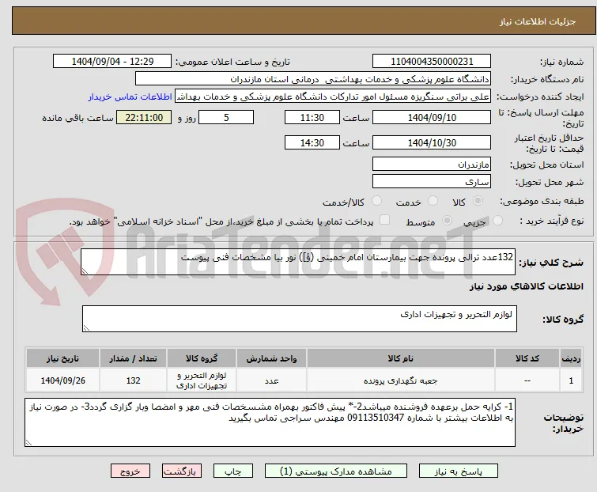Click the announcement date field 1404/09/04 - 12:29
This screenshot has height=492, width=597.
tap(112, 62)
